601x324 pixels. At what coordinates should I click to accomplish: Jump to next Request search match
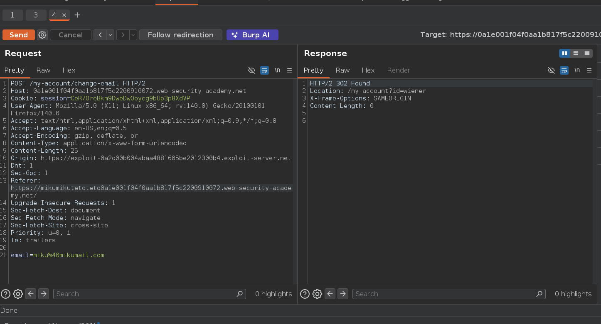point(44,294)
